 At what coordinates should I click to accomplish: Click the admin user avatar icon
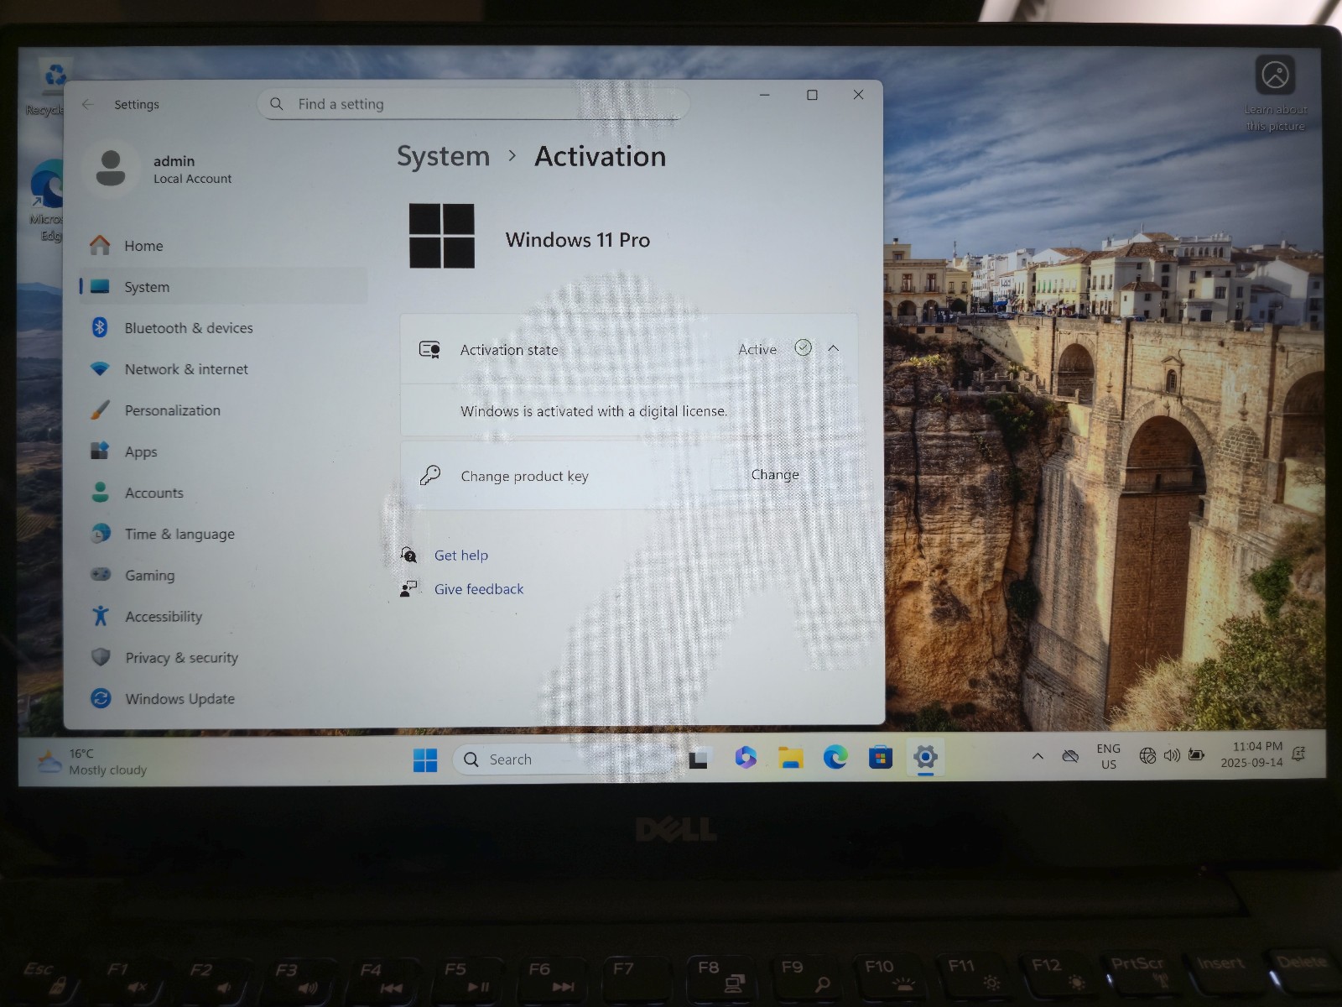click(111, 169)
